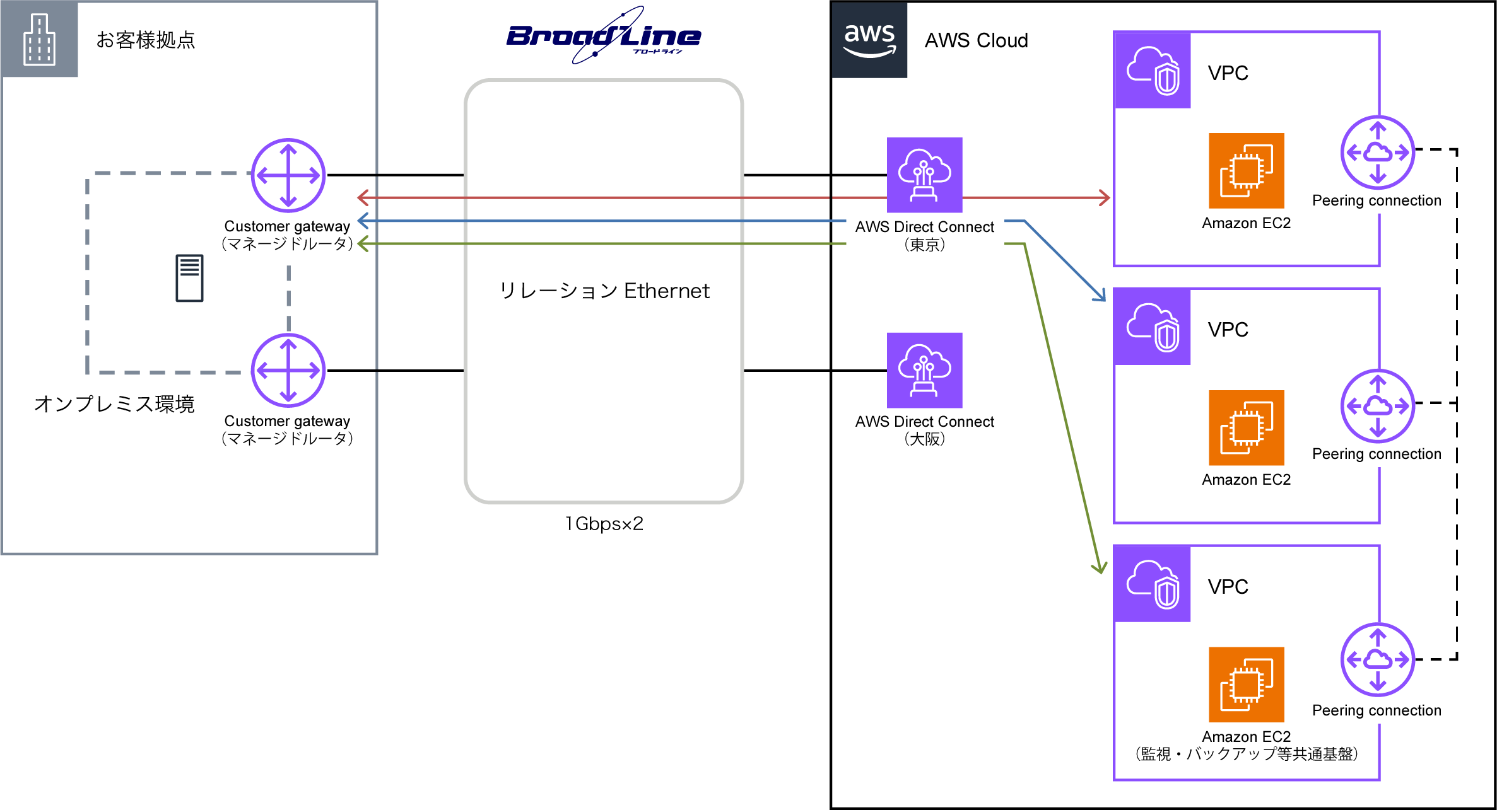Click the Amazon EC2 label in top VPC
Screen dimensions: 1497x810
(1246, 223)
